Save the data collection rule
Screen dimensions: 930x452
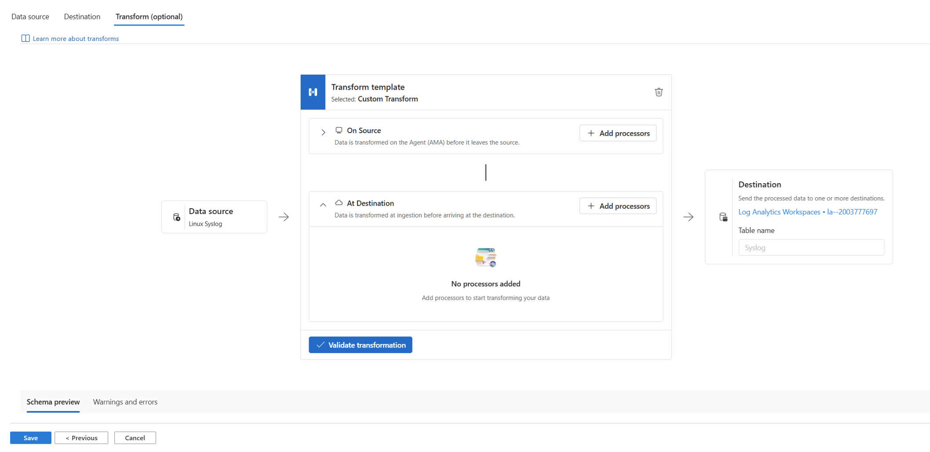point(31,438)
